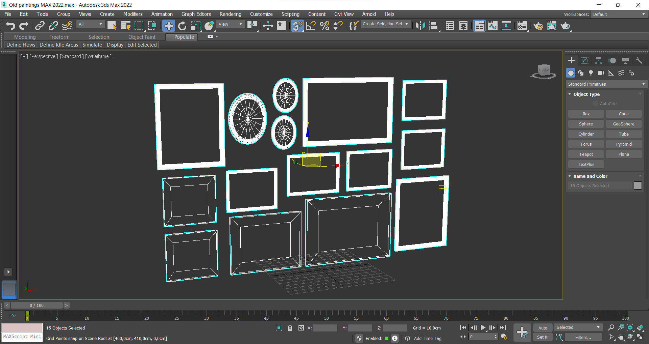
Task: Toggle the 3D Snaps button
Action: point(297,26)
